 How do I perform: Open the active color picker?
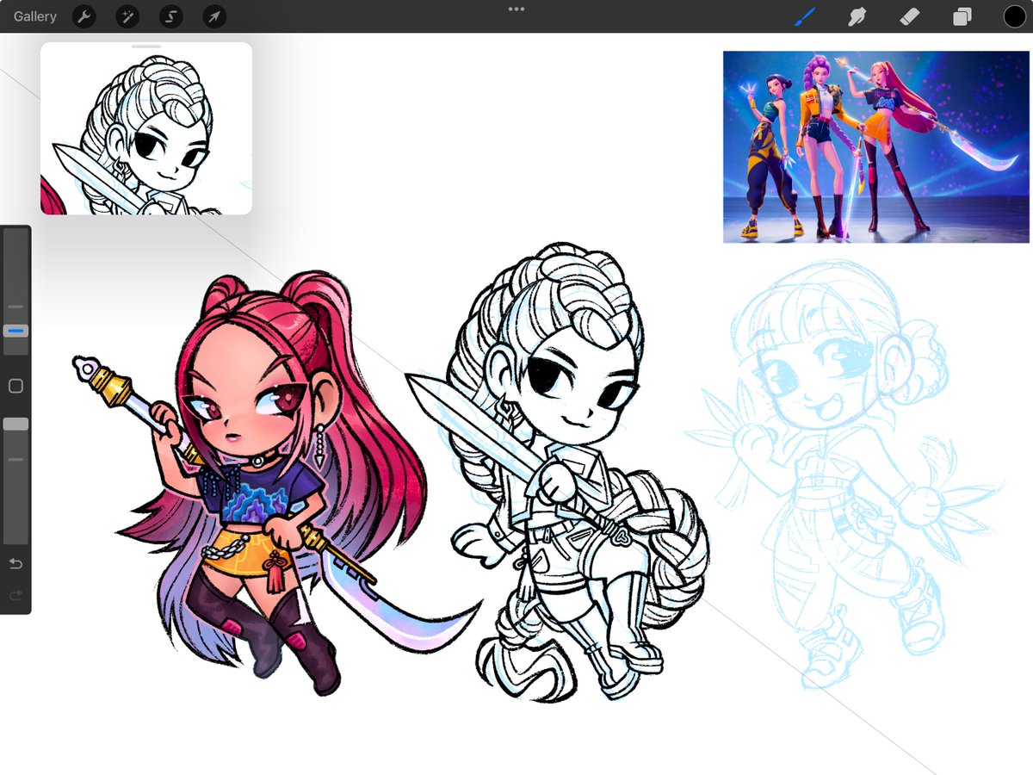(1014, 16)
